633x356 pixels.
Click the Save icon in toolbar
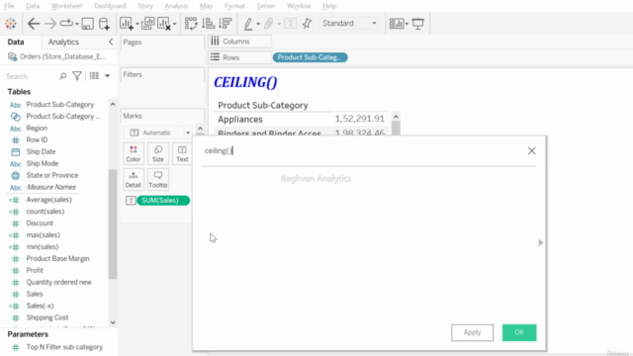(88, 24)
